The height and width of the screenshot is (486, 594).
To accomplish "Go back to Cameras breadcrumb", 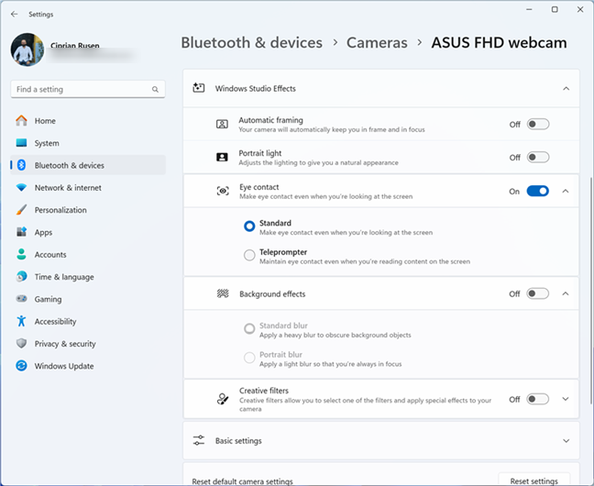I will (x=377, y=42).
